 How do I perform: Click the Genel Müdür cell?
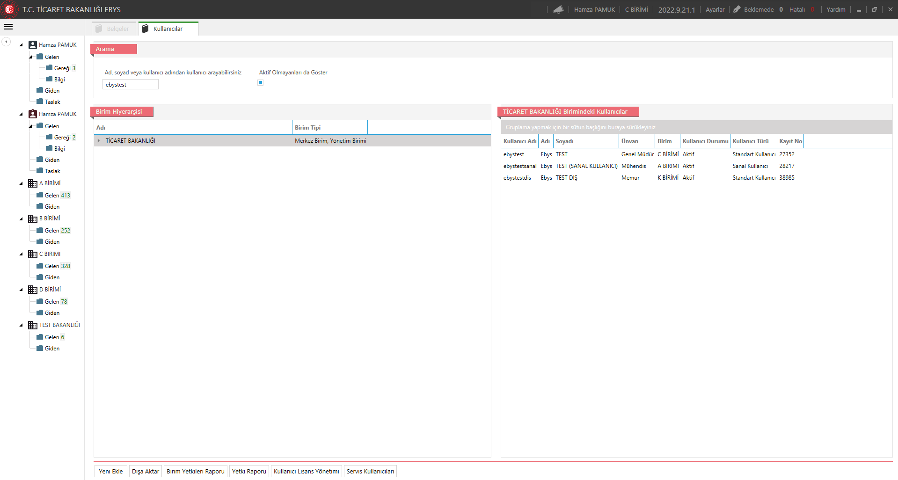click(x=637, y=154)
